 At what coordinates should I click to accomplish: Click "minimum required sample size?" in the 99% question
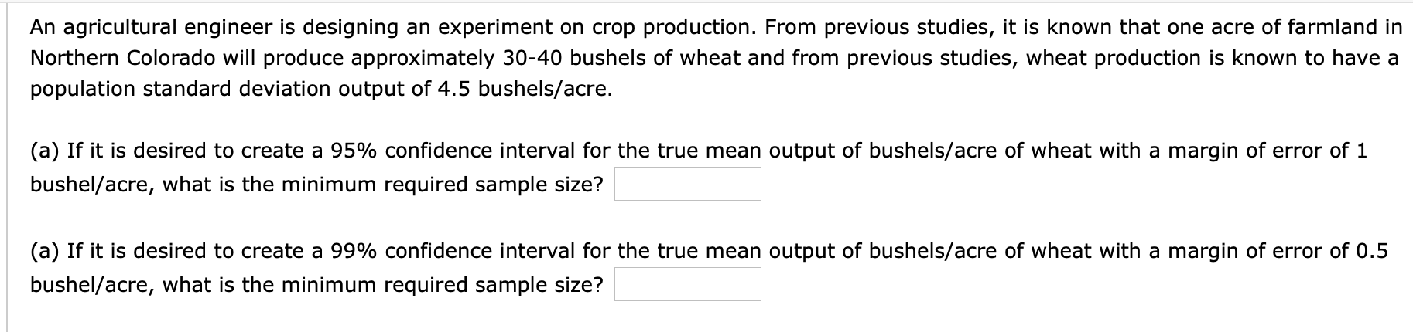point(441,285)
